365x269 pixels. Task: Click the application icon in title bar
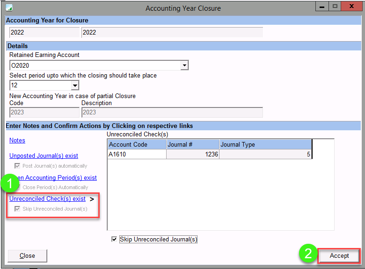pyautogui.click(x=8, y=8)
